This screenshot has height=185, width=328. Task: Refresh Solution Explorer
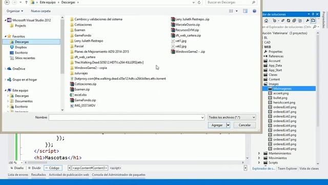(289, 21)
